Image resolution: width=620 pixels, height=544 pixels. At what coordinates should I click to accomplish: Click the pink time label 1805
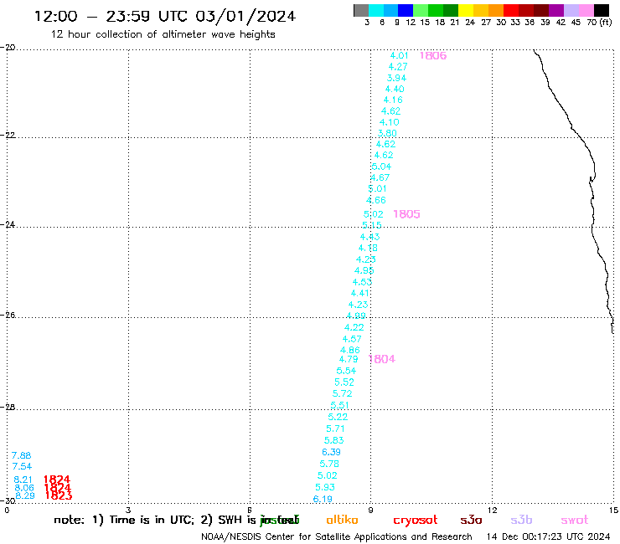pyautogui.click(x=406, y=214)
